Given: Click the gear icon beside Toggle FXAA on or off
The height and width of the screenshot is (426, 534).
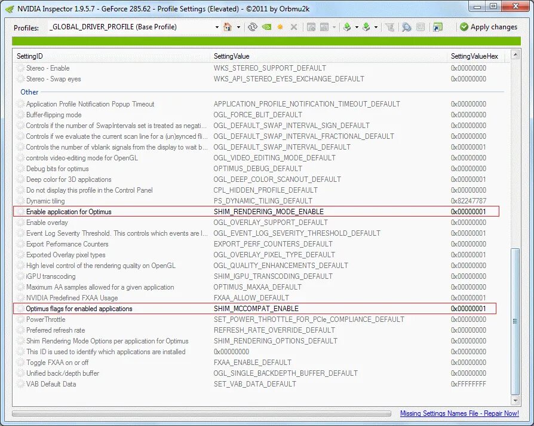Looking at the screenshot, I should (20, 363).
